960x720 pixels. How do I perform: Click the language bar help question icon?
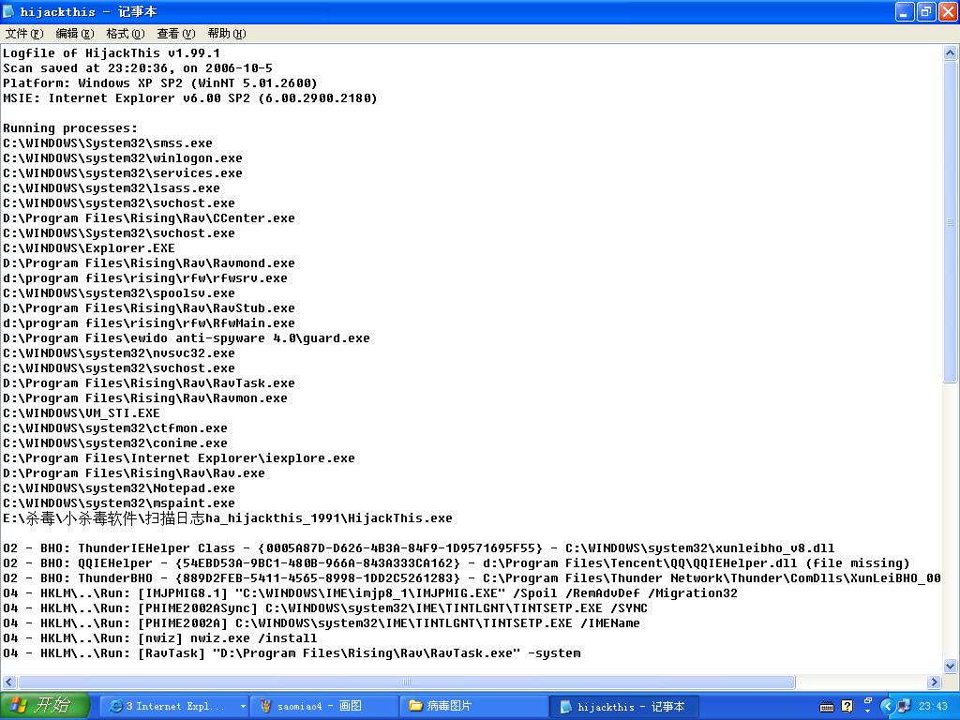(847, 707)
